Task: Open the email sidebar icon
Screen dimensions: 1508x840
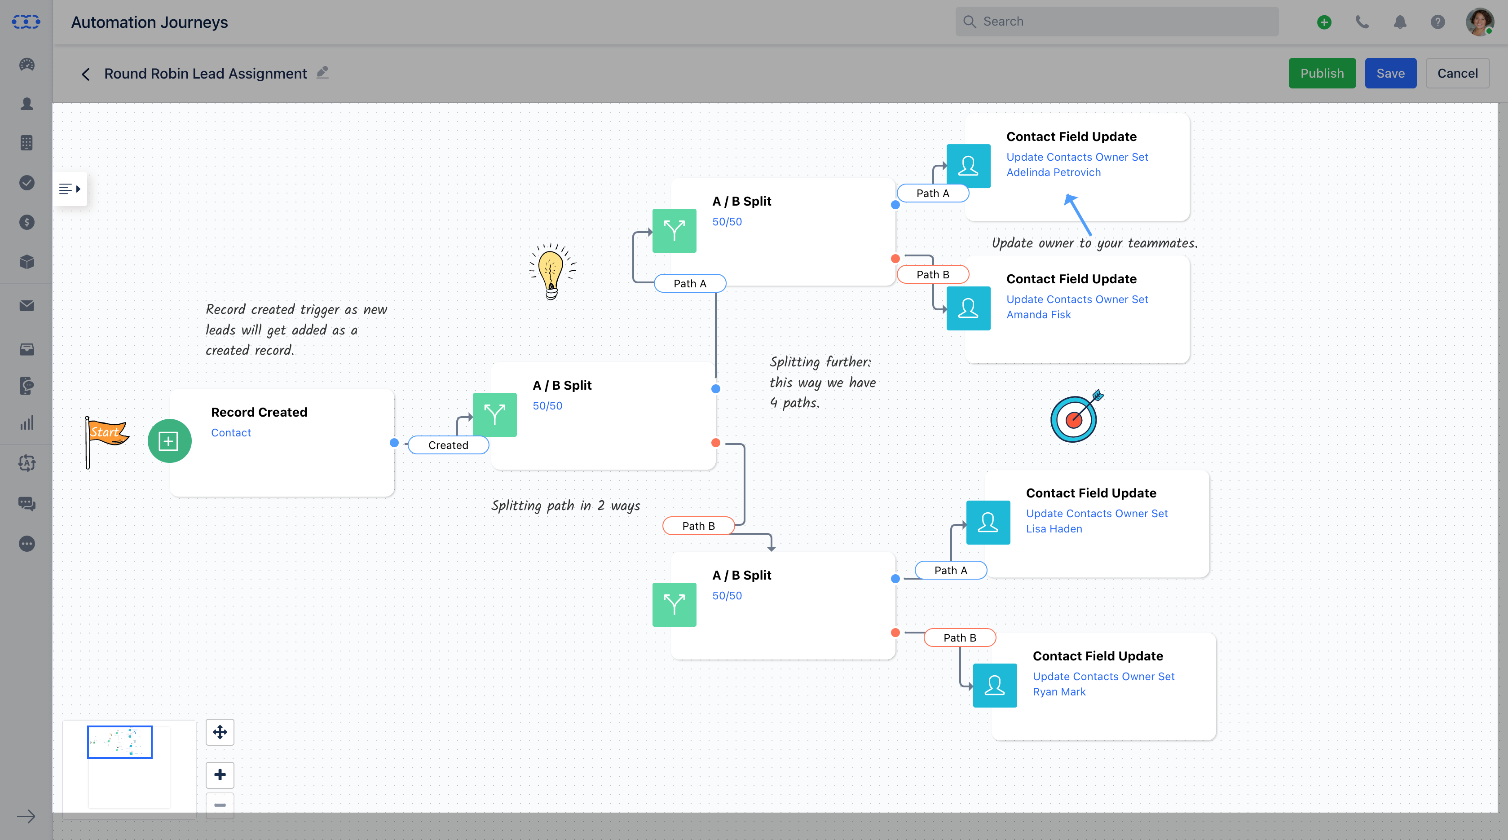Action: (x=27, y=306)
